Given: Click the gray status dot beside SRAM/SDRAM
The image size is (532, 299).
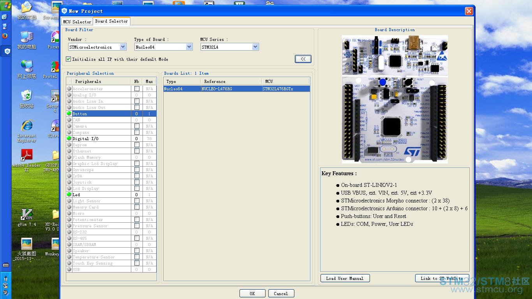Looking at the screenshot, I should [69, 244].
